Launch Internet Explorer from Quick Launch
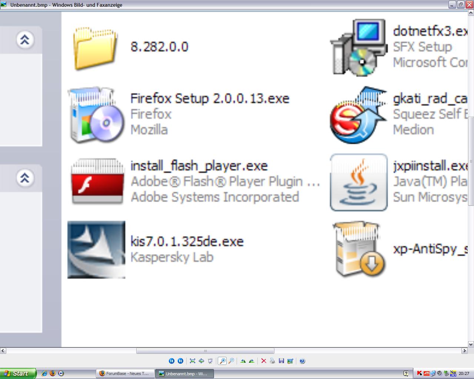This screenshot has width=474, height=379. coord(44,373)
